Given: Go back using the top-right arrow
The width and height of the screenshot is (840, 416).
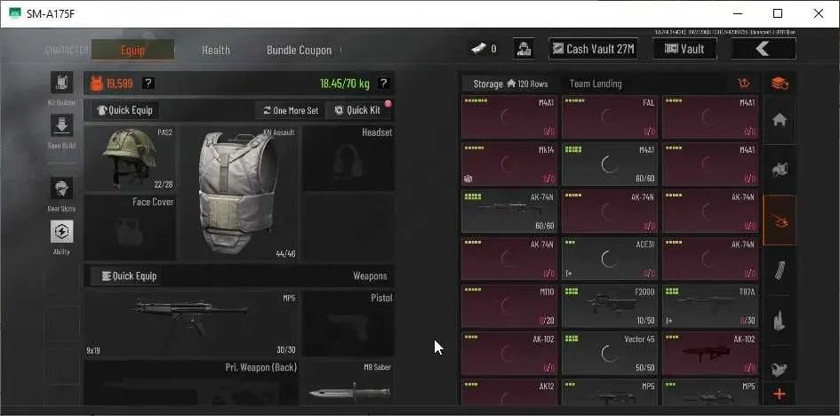Looking at the screenshot, I should click(x=764, y=49).
